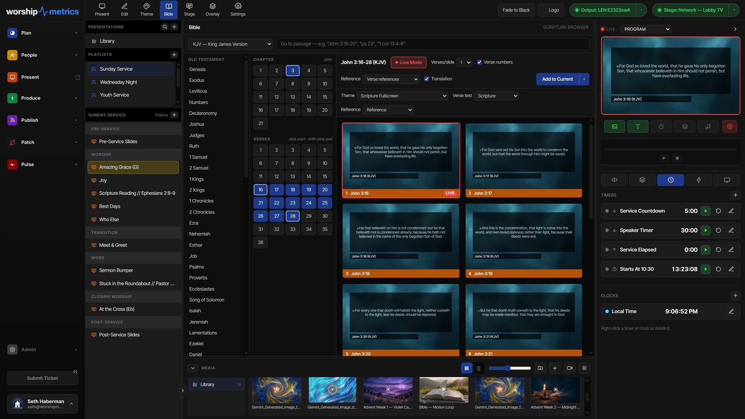Select the image layer green icon

615,126
